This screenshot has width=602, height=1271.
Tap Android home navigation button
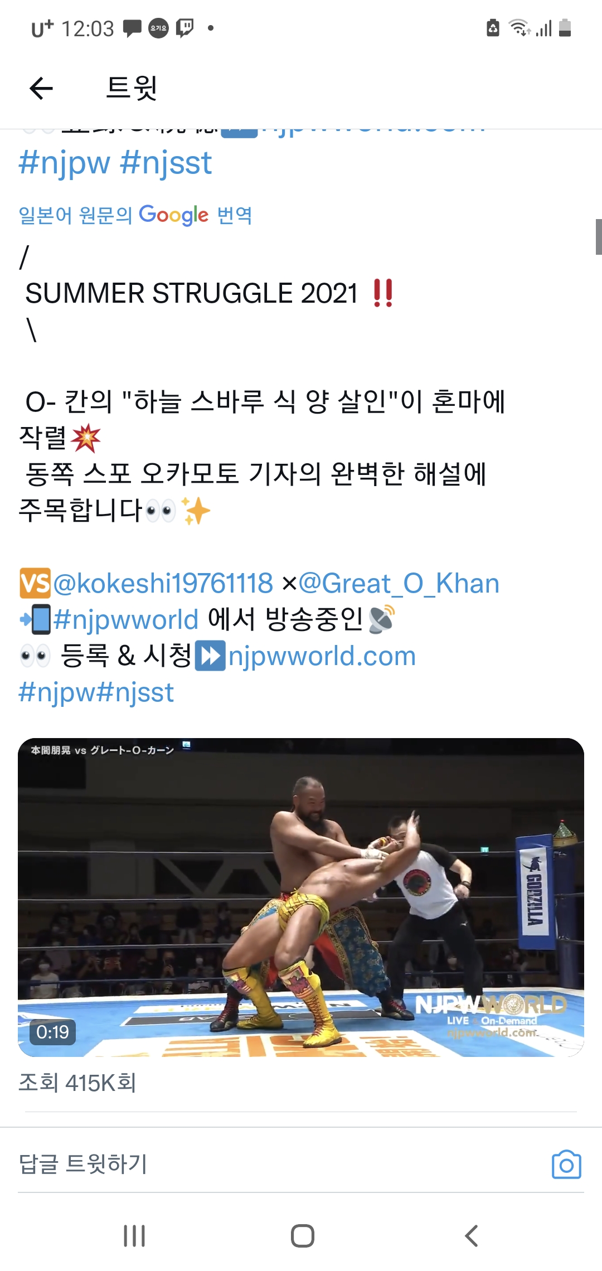[303, 1236]
